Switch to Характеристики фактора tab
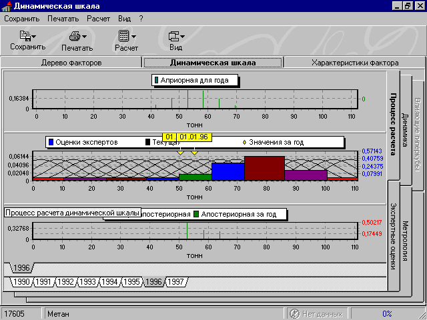Screen dimensions: 427x320 pos(355,63)
